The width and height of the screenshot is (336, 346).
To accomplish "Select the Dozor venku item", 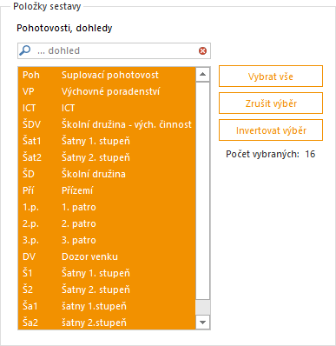I will tap(107, 256).
